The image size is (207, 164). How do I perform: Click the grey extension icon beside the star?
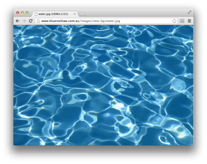pos(182,21)
